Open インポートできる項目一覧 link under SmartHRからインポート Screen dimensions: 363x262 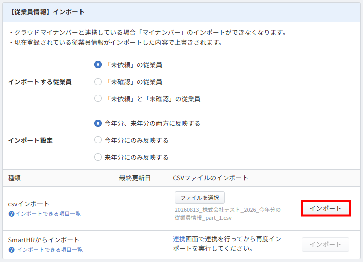[50, 250]
